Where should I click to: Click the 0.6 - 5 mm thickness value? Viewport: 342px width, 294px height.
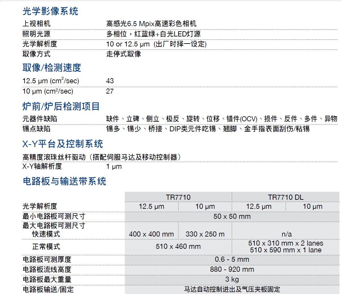point(232,259)
